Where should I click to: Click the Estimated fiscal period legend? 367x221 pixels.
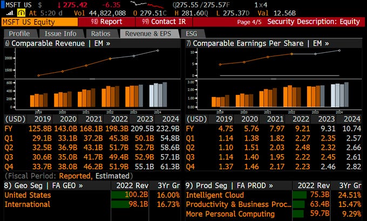[x=112, y=176]
